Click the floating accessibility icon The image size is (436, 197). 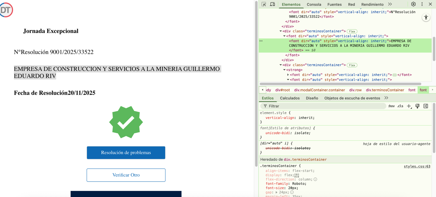click(x=426, y=18)
